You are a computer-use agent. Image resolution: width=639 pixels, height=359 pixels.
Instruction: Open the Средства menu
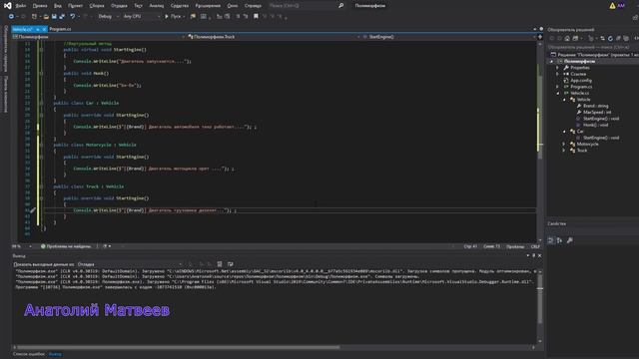click(x=180, y=6)
